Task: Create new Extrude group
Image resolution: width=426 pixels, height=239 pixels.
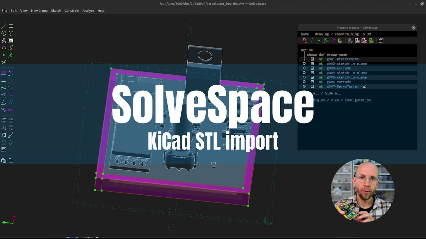Action: pyautogui.click(x=4, y=120)
